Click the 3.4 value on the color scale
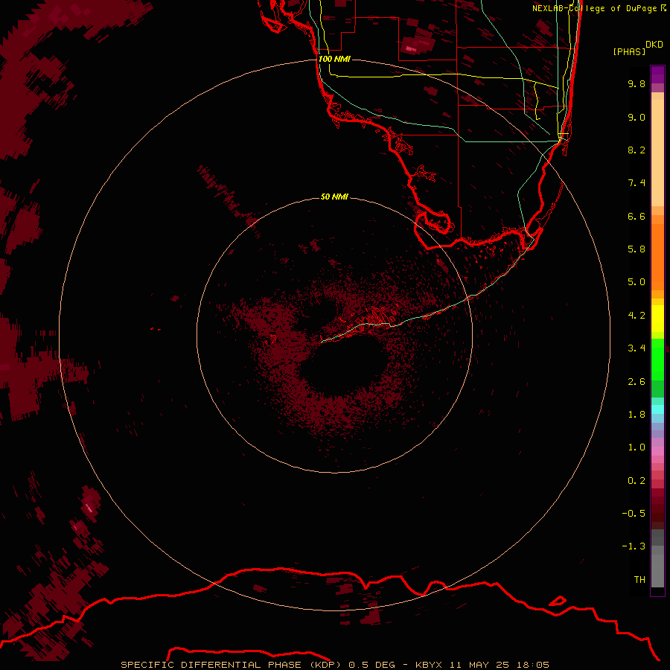The image size is (670, 670). click(636, 348)
